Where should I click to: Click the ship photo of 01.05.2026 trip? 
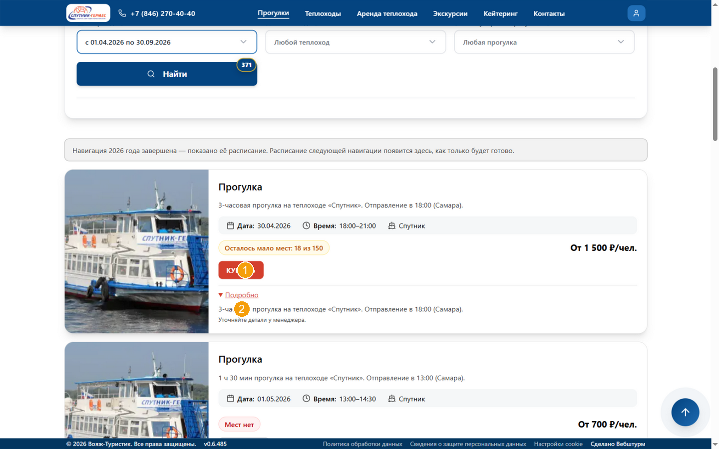(136, 390)
